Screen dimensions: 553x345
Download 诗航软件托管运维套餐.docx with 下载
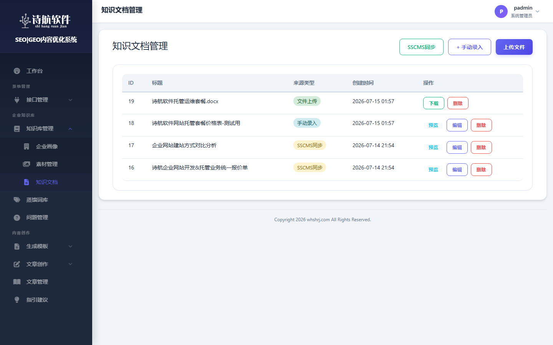pos(434,103)
